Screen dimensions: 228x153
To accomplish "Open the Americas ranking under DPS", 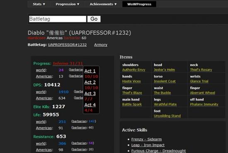I will [44, 98].
